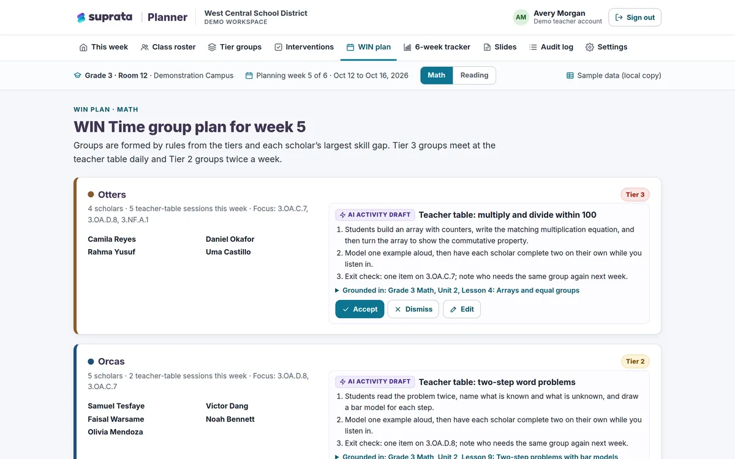
Task: Click the Orcas group heading
Action: click(111, 362)
